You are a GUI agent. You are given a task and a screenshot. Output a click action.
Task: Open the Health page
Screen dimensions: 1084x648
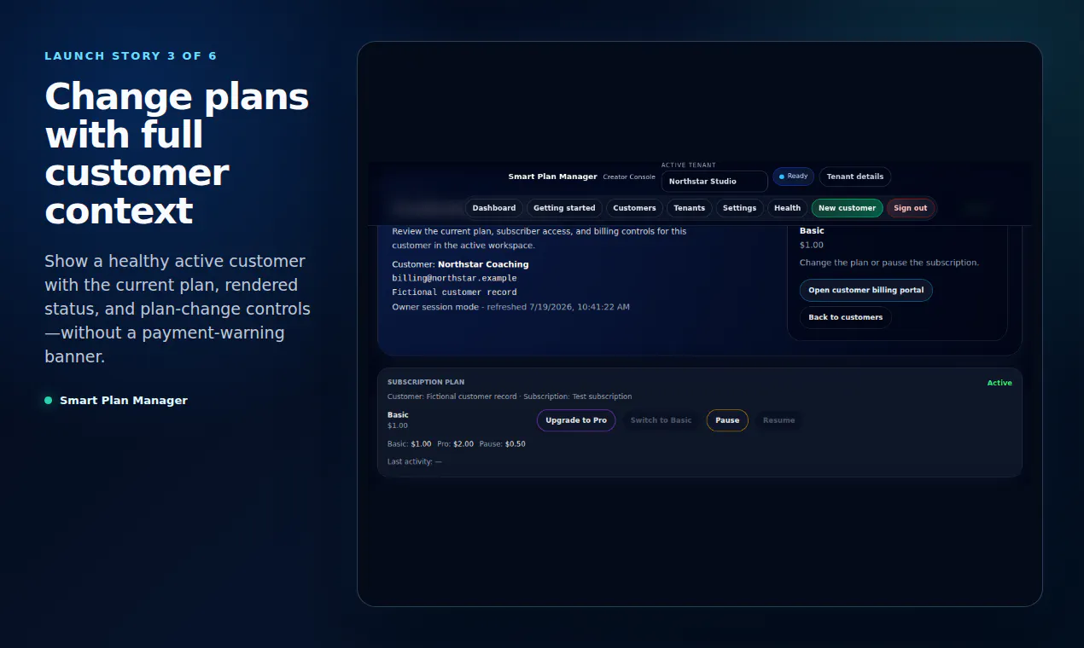point(787,208)
